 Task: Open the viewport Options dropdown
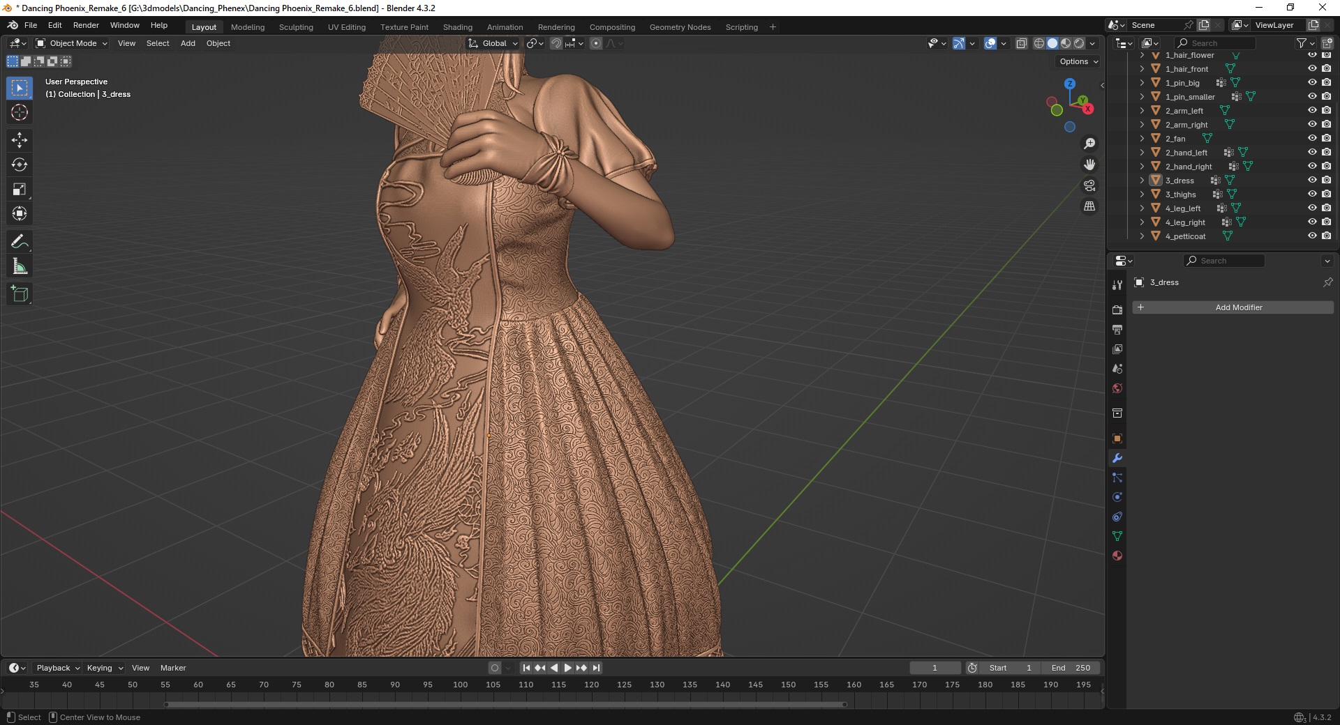click(1078, 61)
